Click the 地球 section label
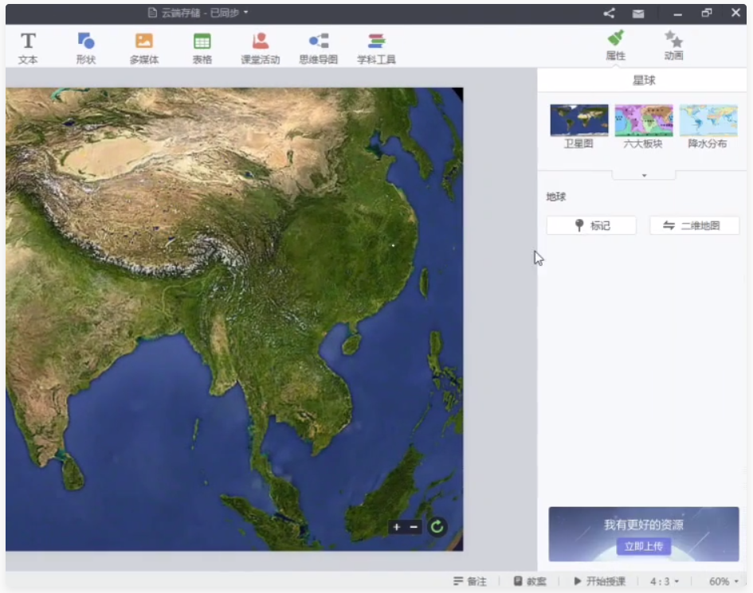Screen dimensions: 753x593 [x=556, y=197]
